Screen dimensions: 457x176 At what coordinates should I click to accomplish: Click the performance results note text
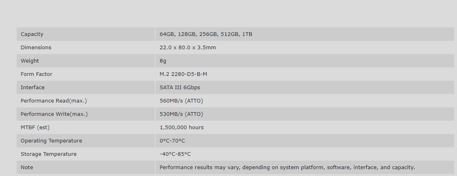coord(287,167)
